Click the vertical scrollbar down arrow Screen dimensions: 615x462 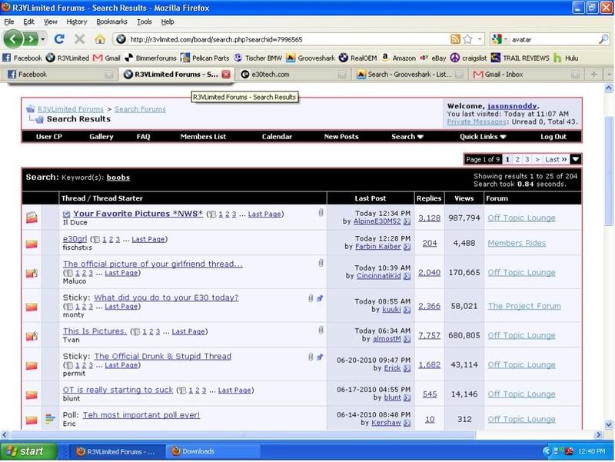pyautogui.click(x=609, y=424)
